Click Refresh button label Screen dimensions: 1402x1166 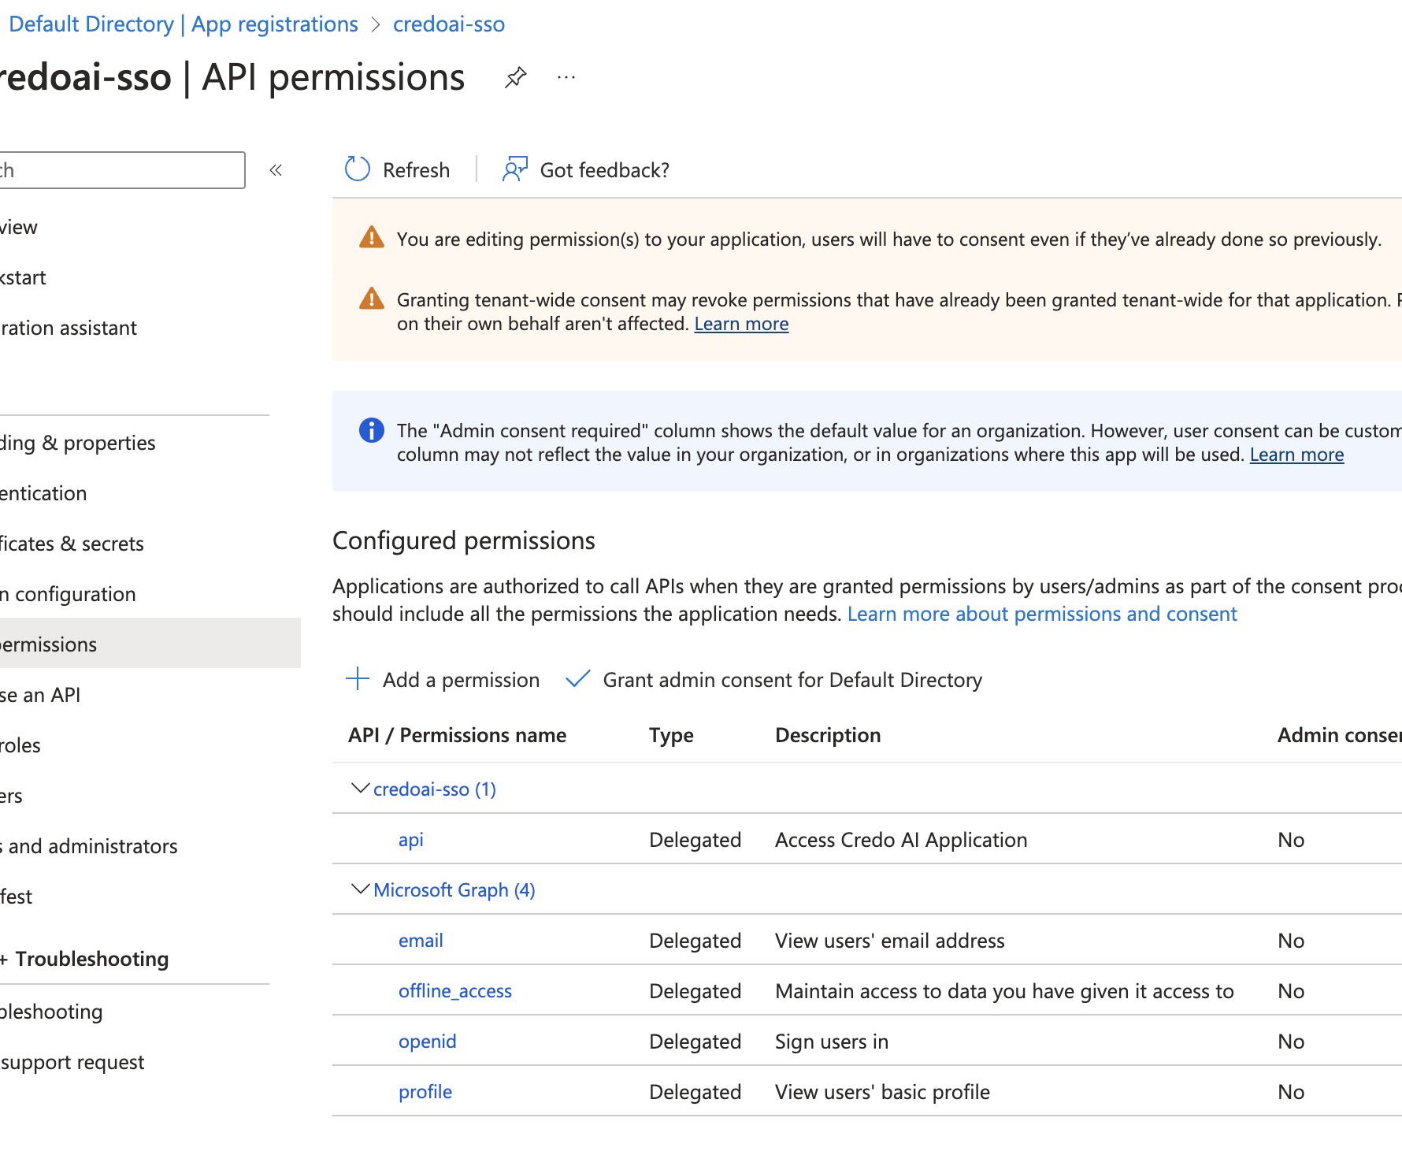click(x=416, y=170)
